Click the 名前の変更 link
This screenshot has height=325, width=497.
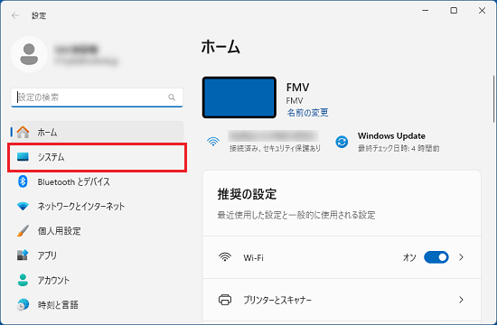(x=307, y=113)
